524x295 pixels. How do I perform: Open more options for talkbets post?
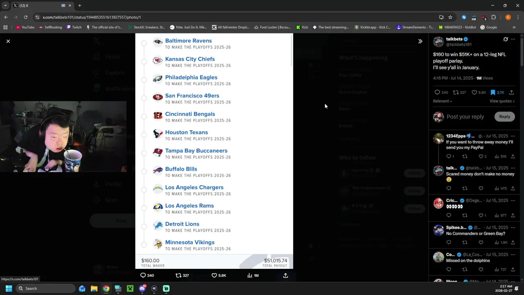coord(513,39)
